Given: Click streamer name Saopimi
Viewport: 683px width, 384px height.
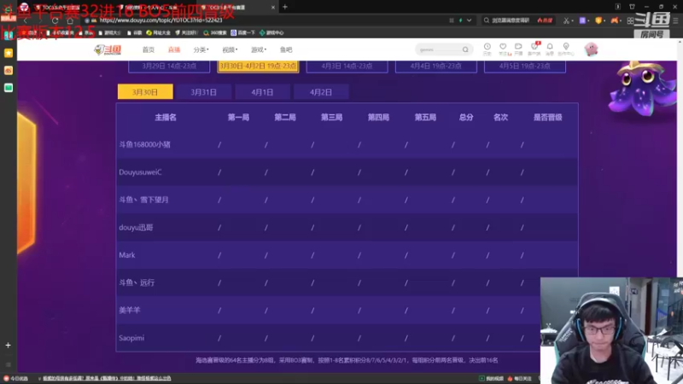Looking at the screenshot, I should pyautogui.click(x=131, y=338).
